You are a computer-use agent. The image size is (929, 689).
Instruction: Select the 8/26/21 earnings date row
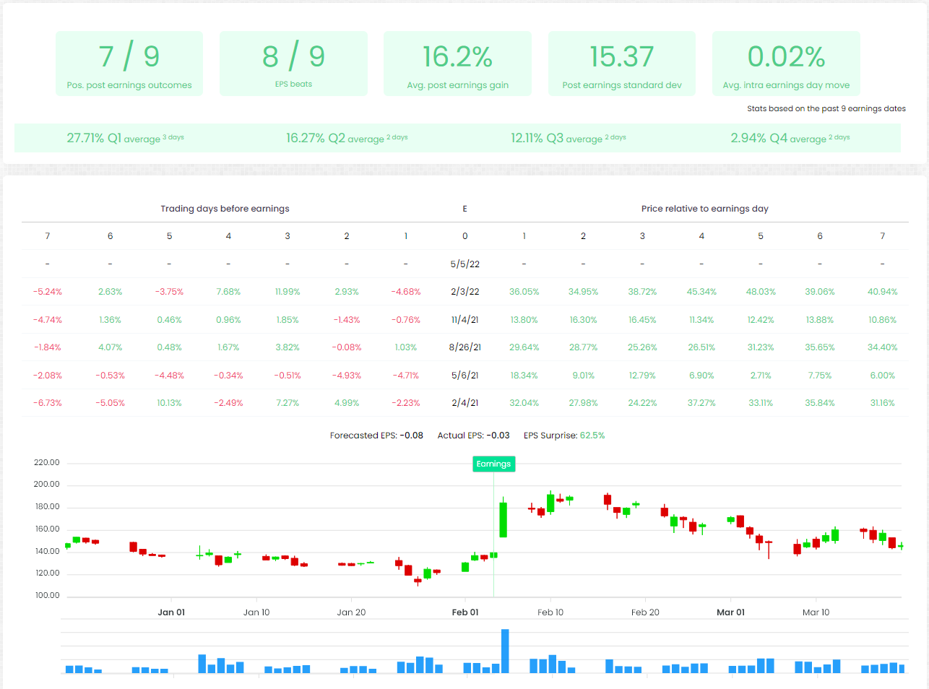click(464, 347)
